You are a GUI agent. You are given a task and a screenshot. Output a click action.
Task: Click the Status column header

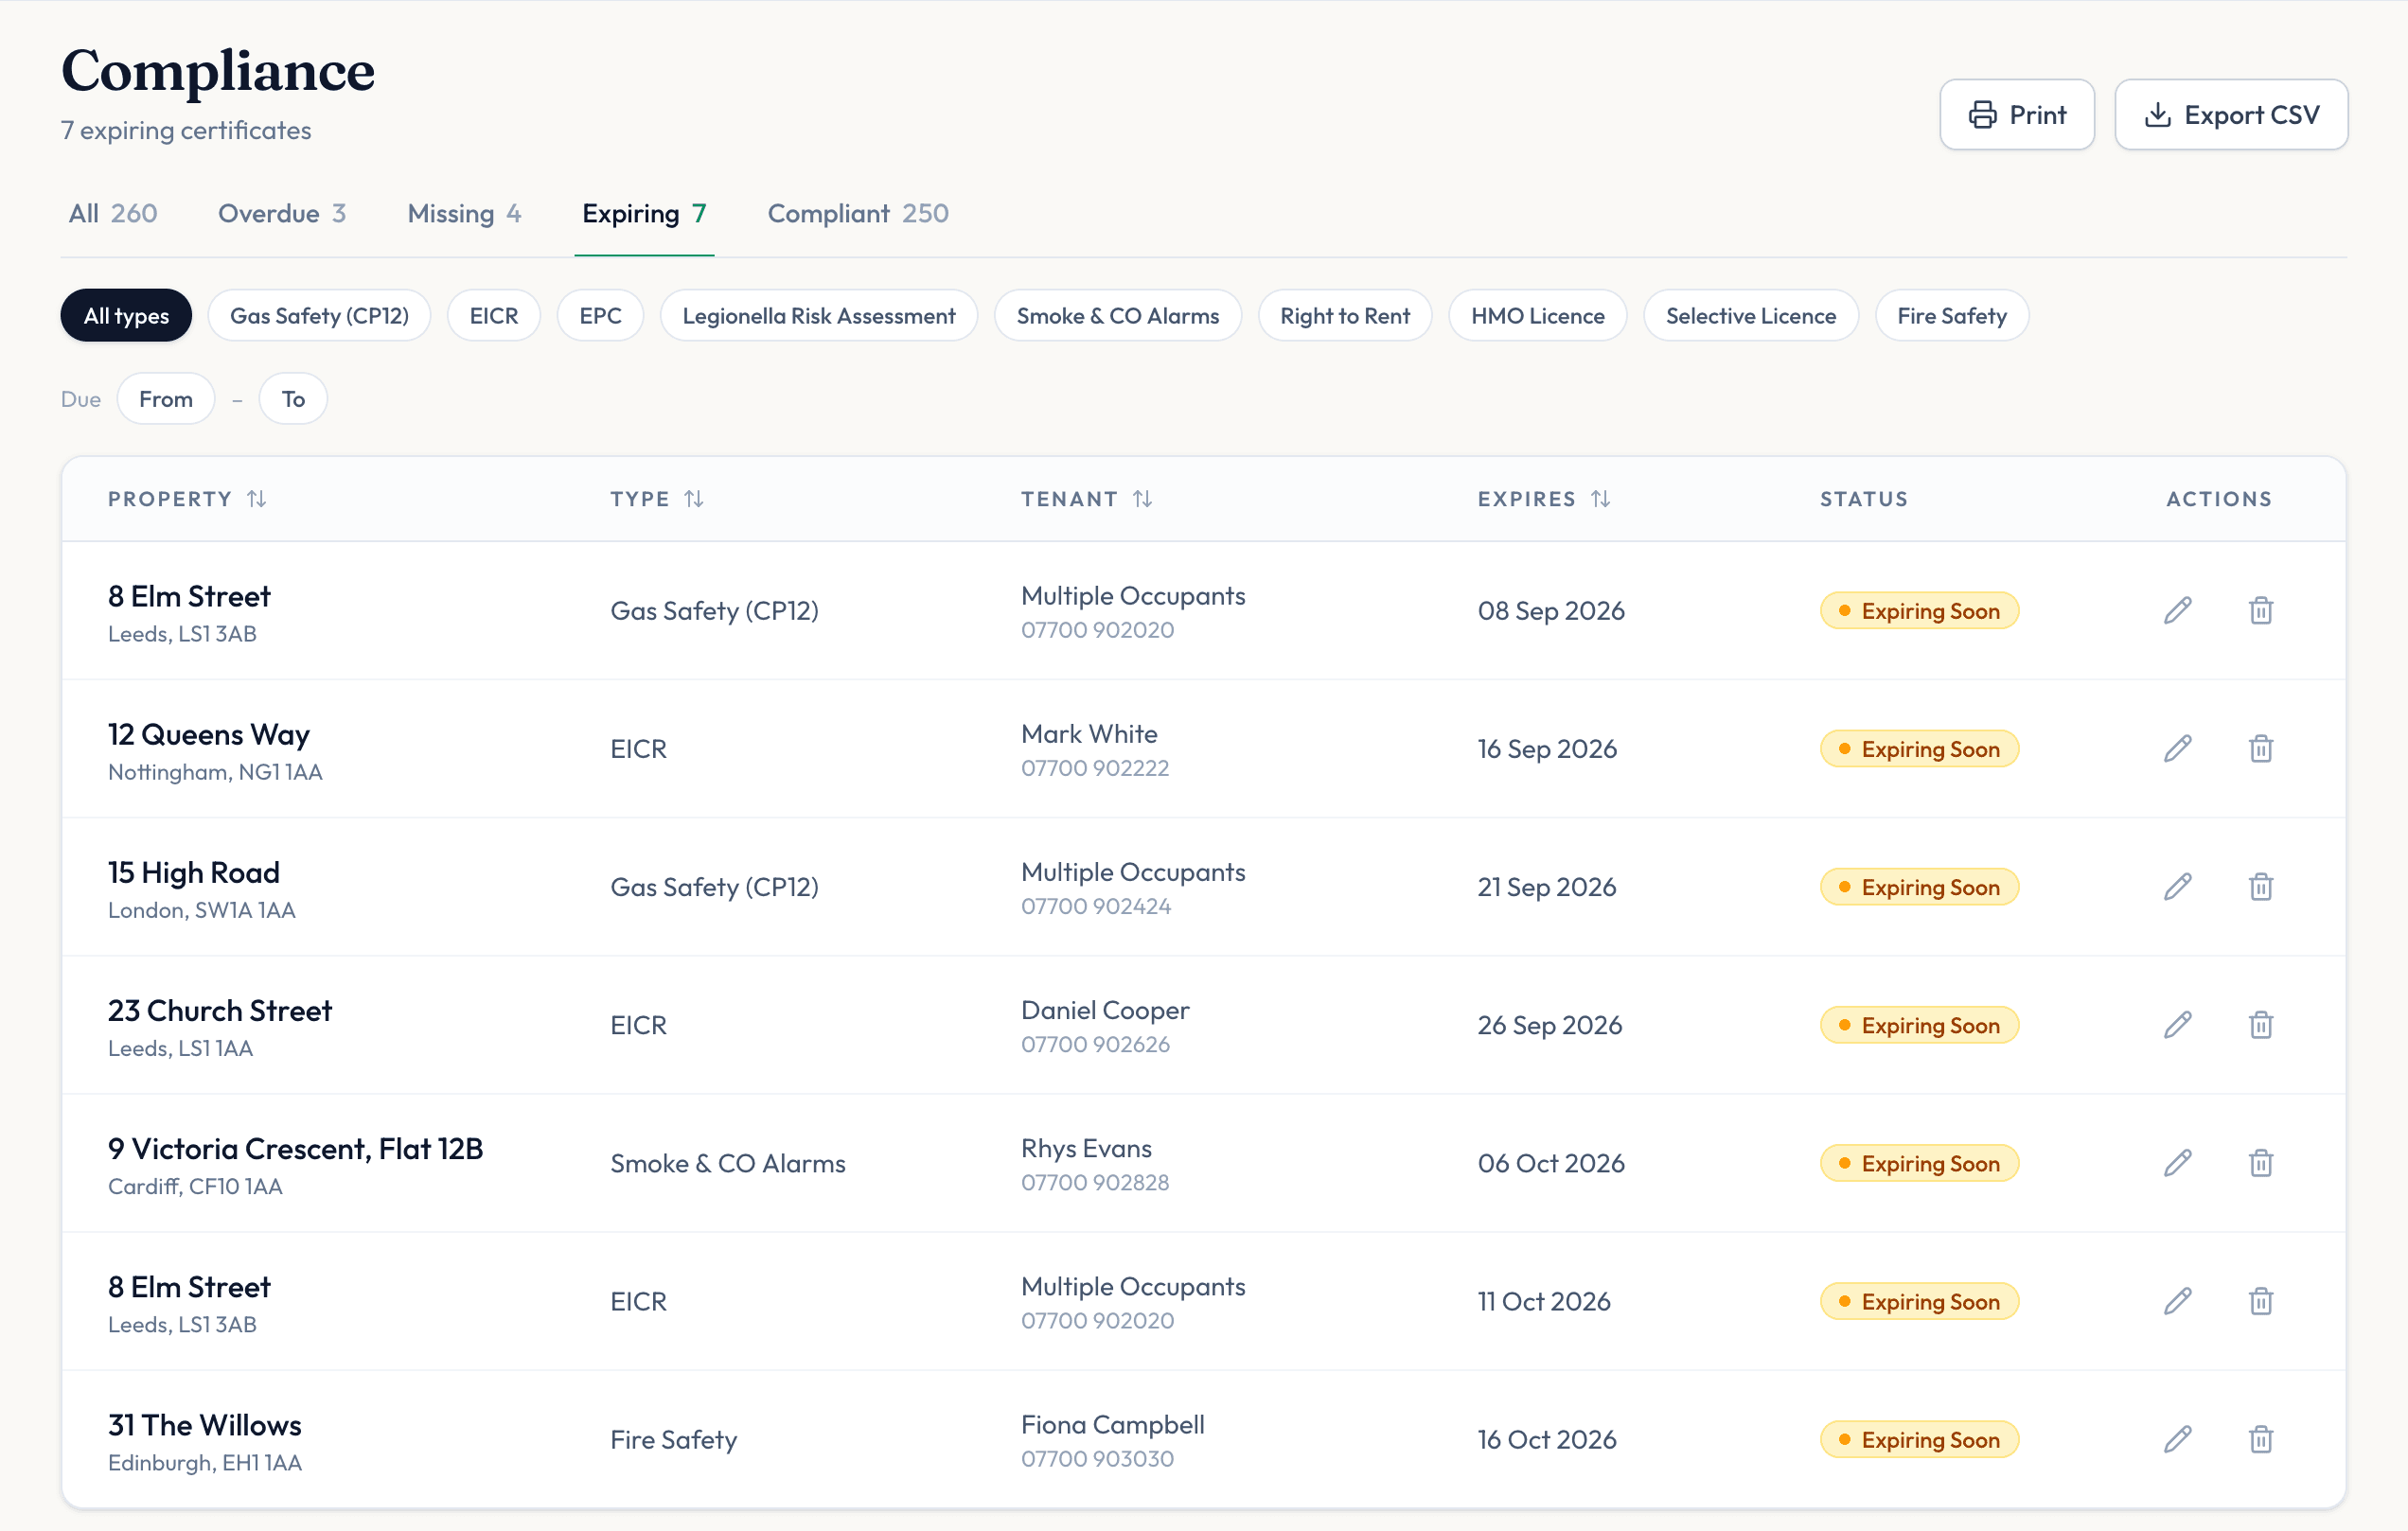click(1863, 499)
